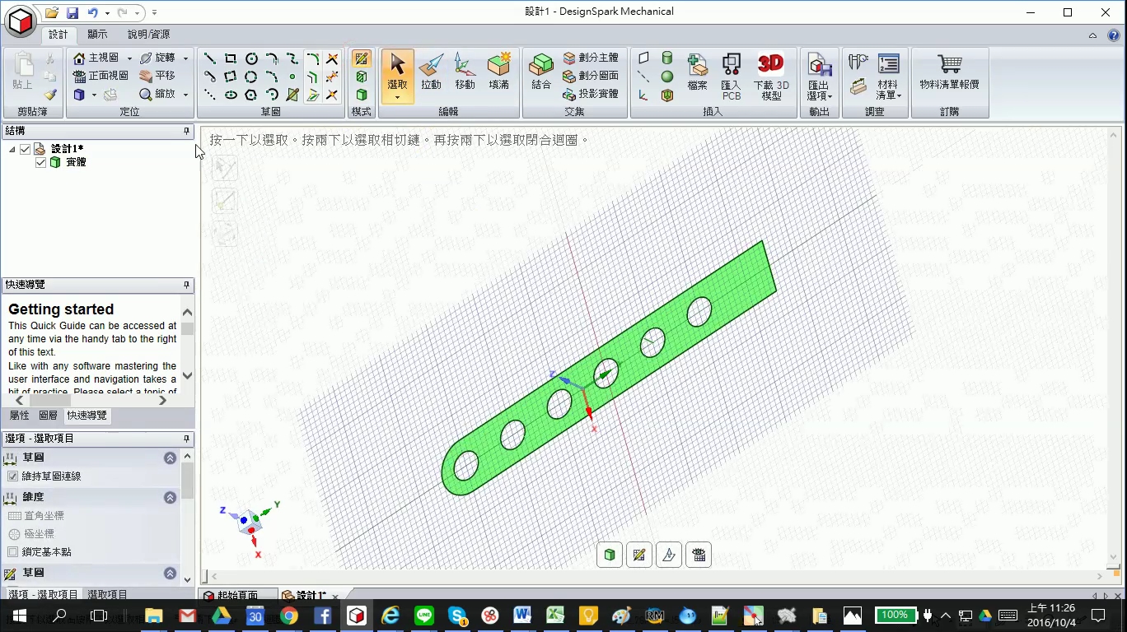
Task: Click 匯入 PCB import button
Action: pyautogui.click(x=731, y=76)
